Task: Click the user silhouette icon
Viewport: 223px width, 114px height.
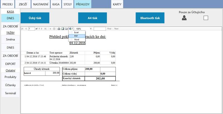Action: [x=184, y=18]
